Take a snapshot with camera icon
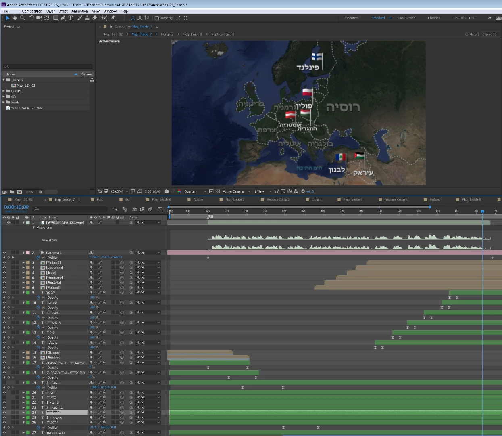502x436 pixels. pyautogui.click(x=166, y=191)
